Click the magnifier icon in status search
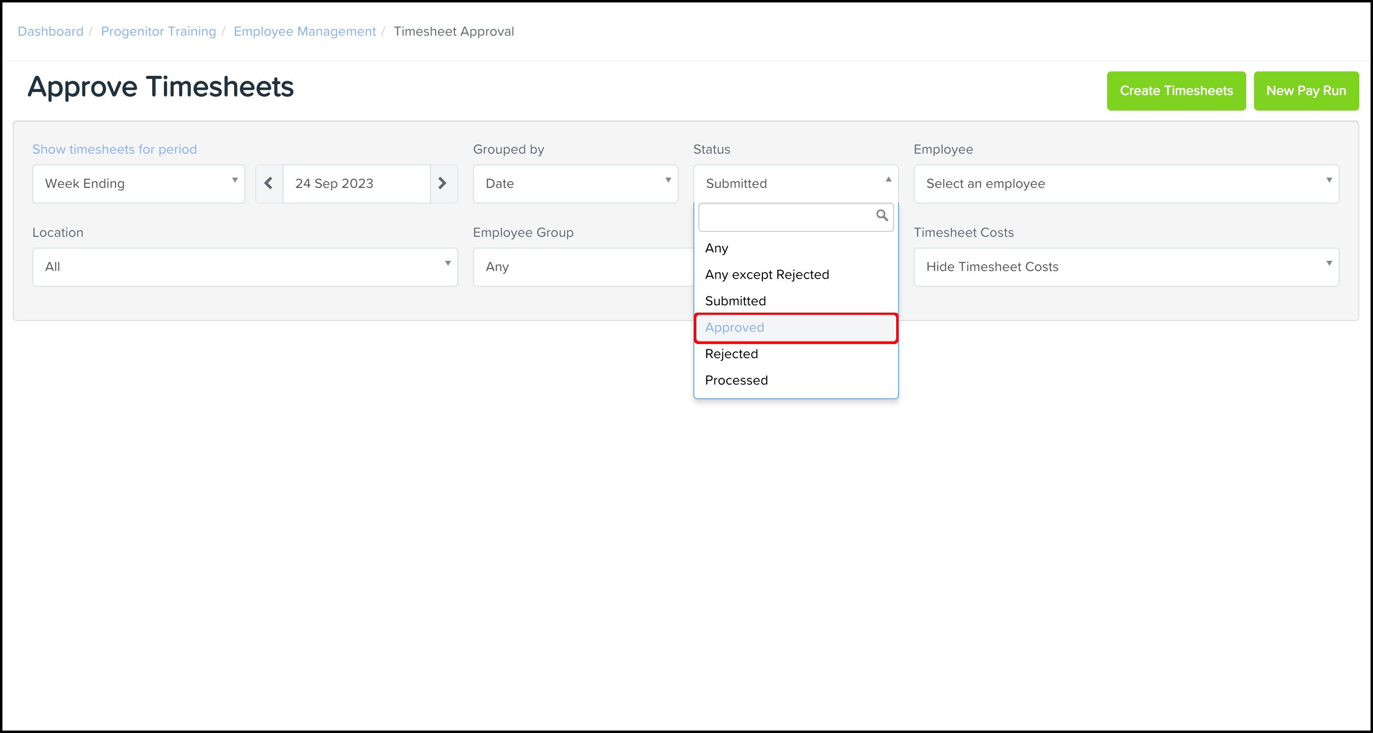The height and width of the screenshot is (733, 1373). point(881,216)
